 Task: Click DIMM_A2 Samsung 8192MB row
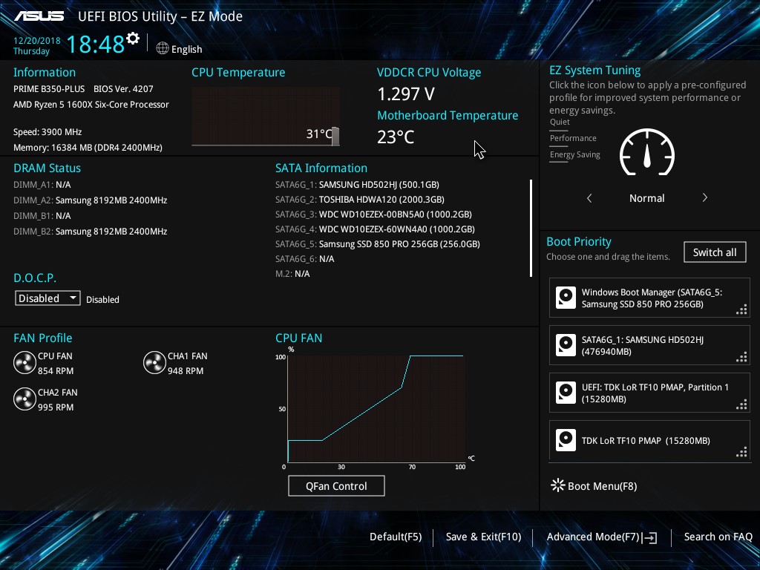90,200
